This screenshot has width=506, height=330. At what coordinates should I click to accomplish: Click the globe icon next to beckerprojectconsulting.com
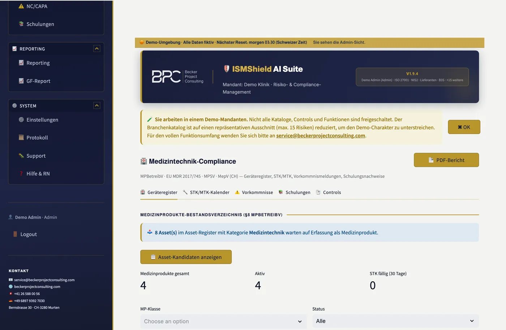[10, 287]
